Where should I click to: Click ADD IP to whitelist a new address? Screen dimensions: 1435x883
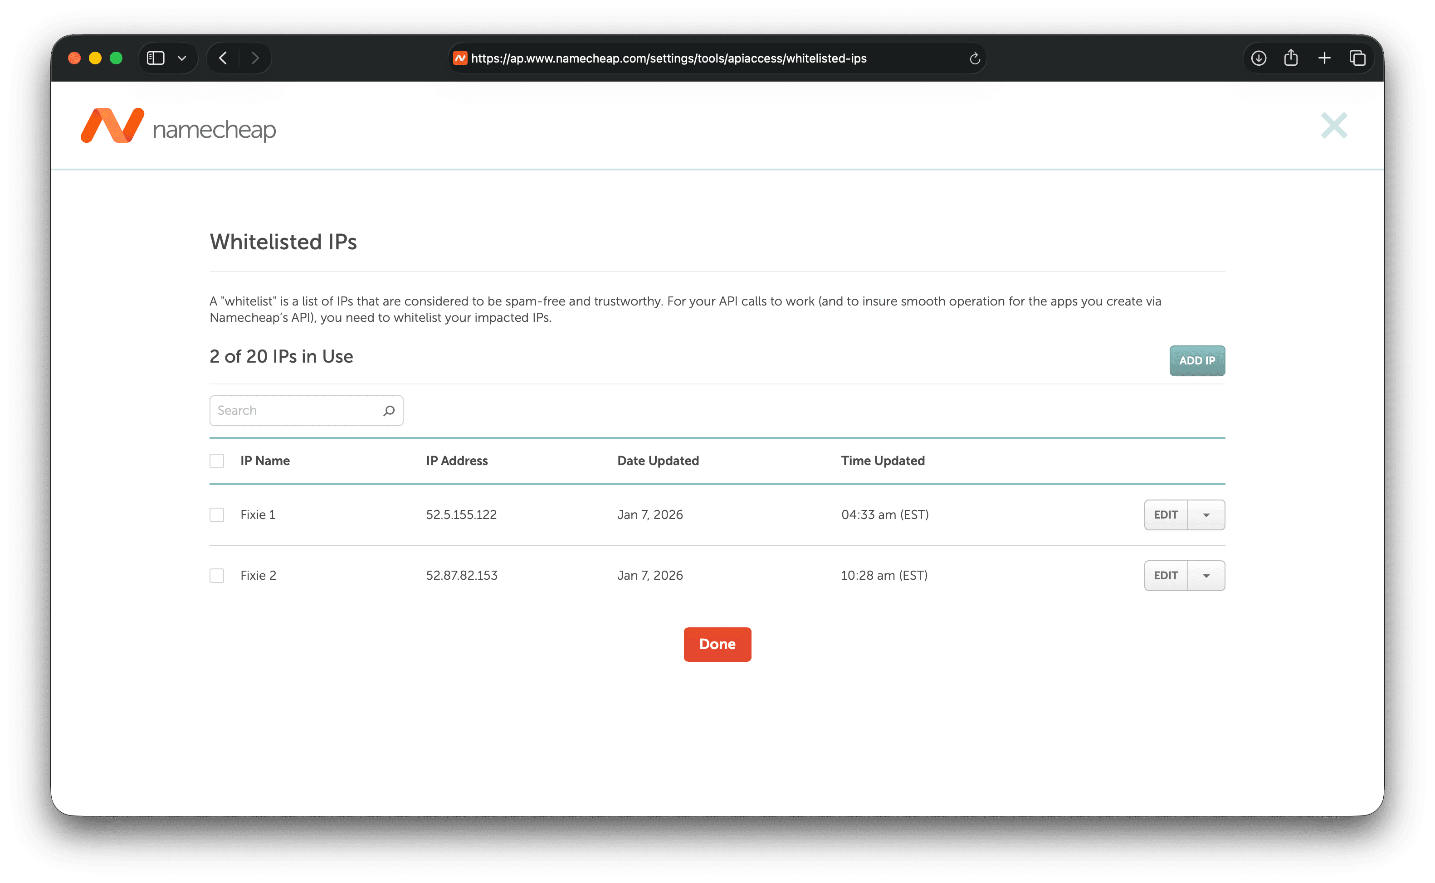coord(1196,361)
